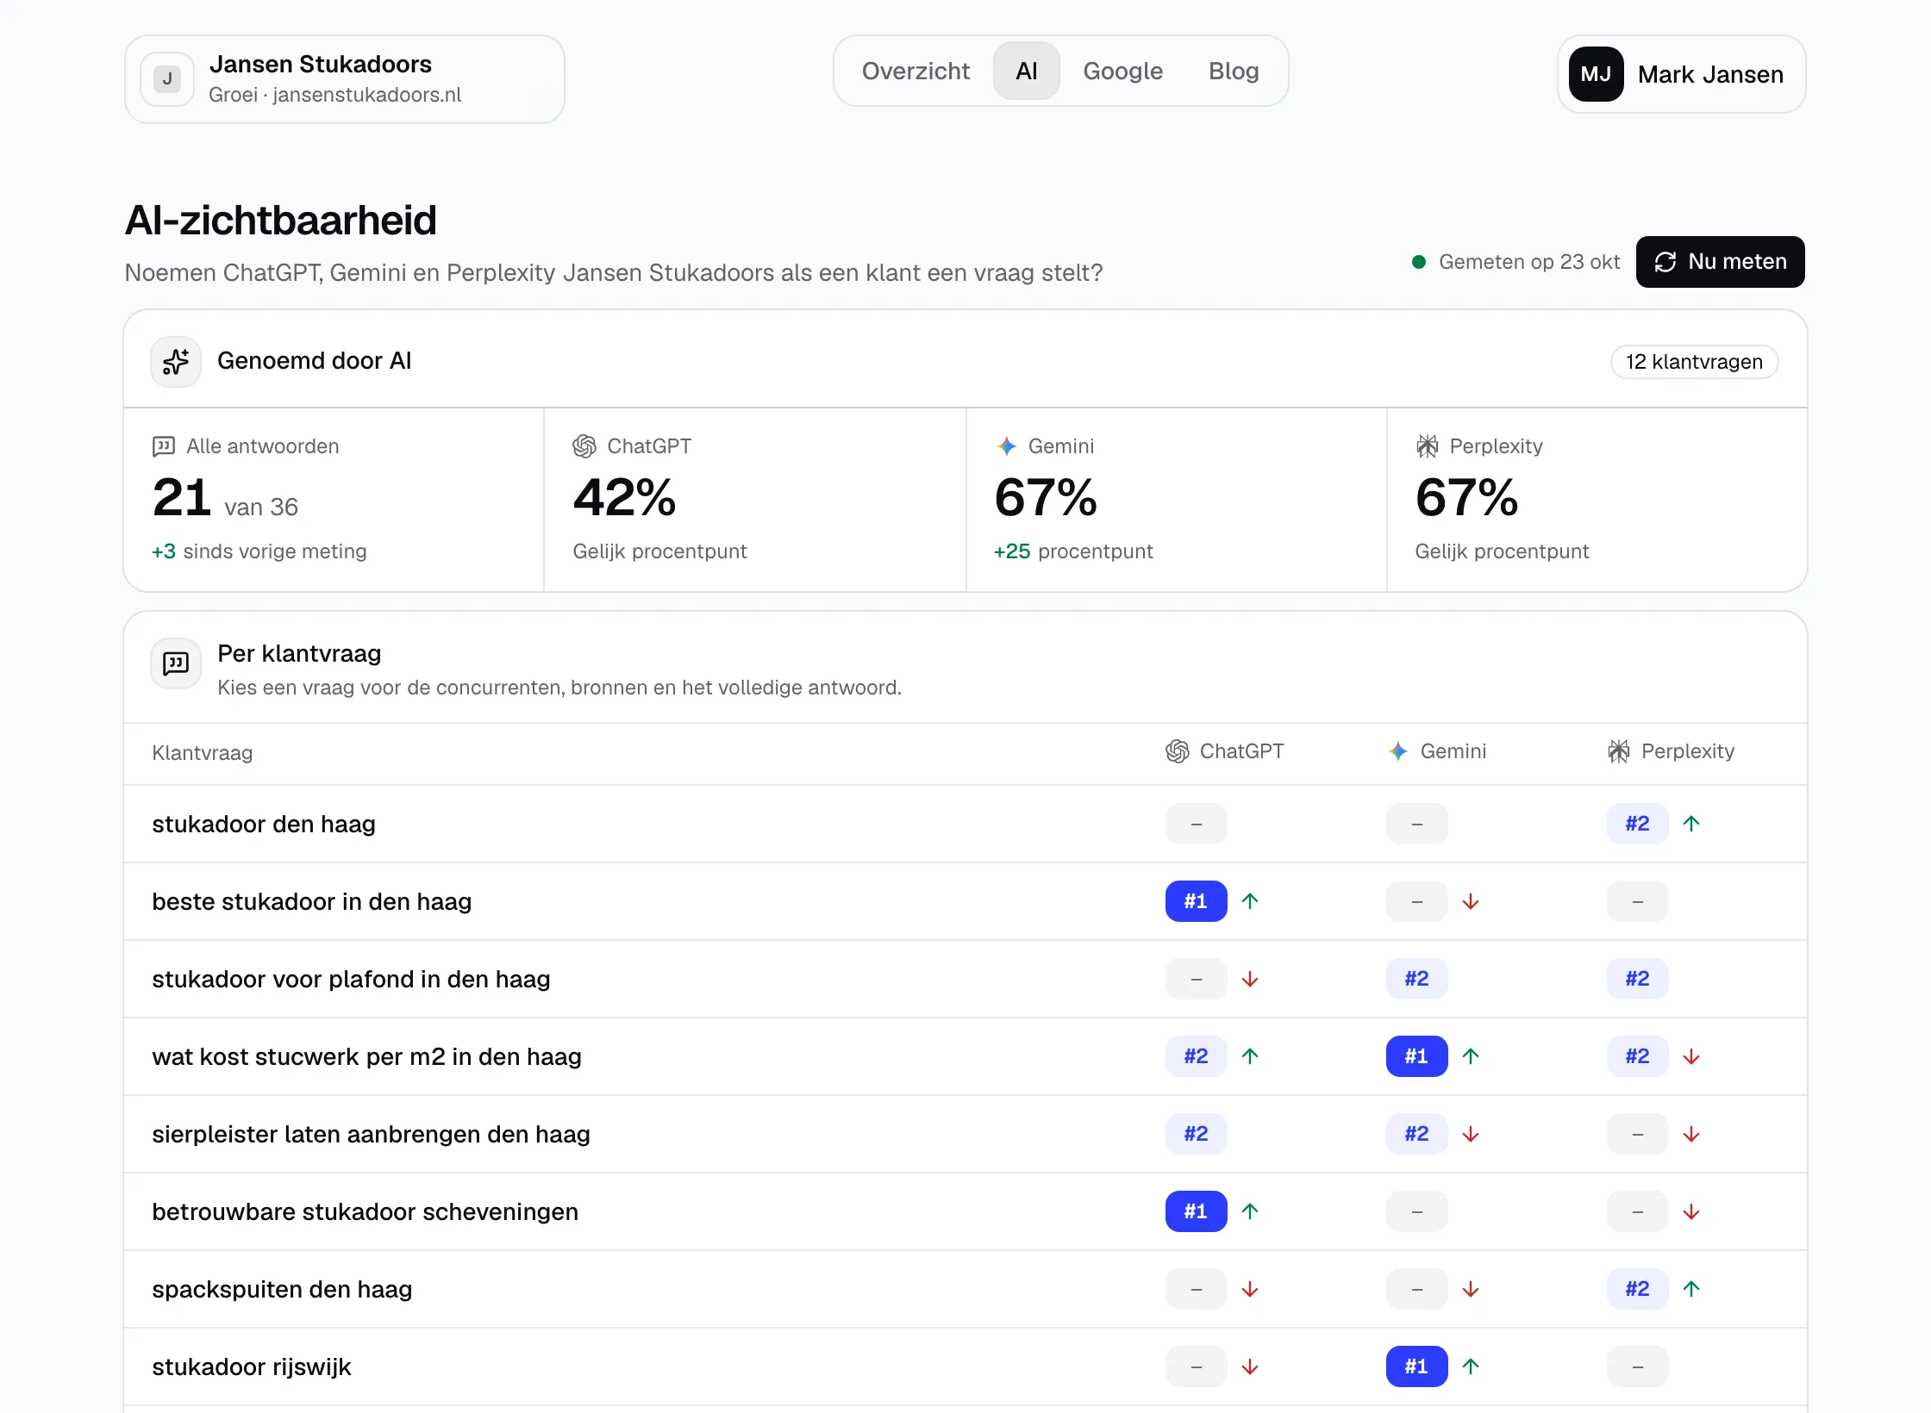
Task: Click ChatGPT #1 badge for beste stukadoor in den haag
Action: [x=1196, y=901]
